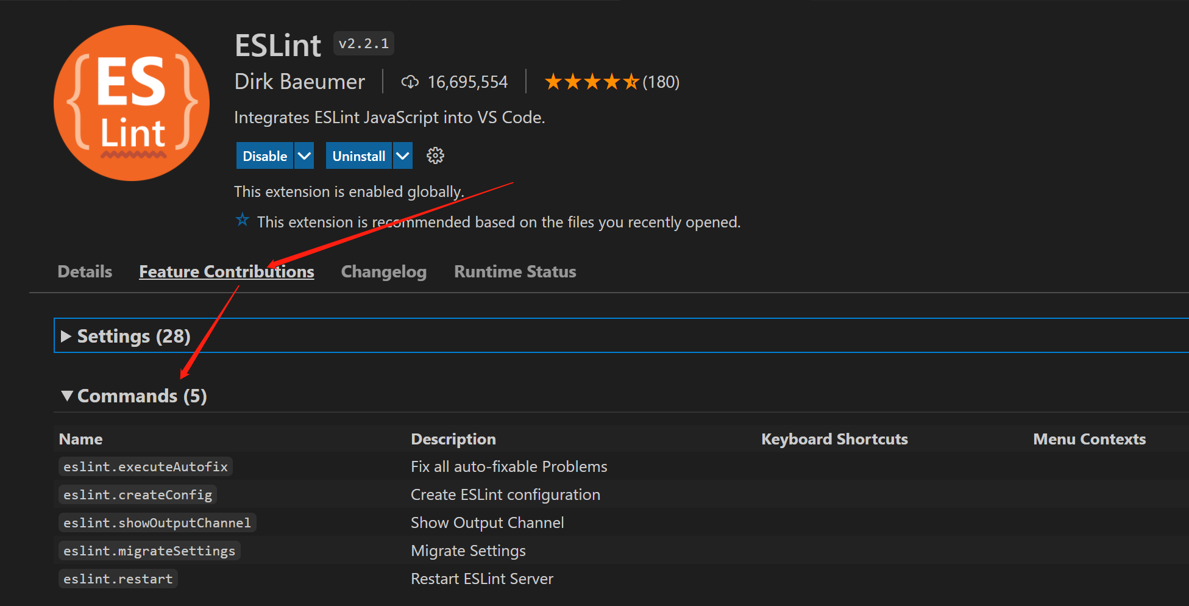Open the Disable dropdown arrow
Image resolution: width=1189 pixels, height=606 pixels.
point(304,156)
